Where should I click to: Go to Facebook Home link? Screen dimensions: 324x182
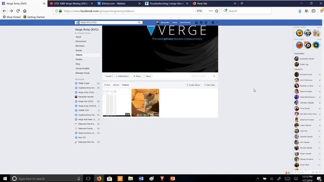pyautogui.click(x=175, y=22)
